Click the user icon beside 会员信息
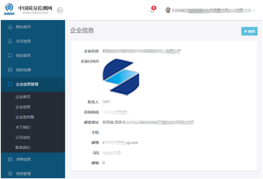 (x=10, y=41)
